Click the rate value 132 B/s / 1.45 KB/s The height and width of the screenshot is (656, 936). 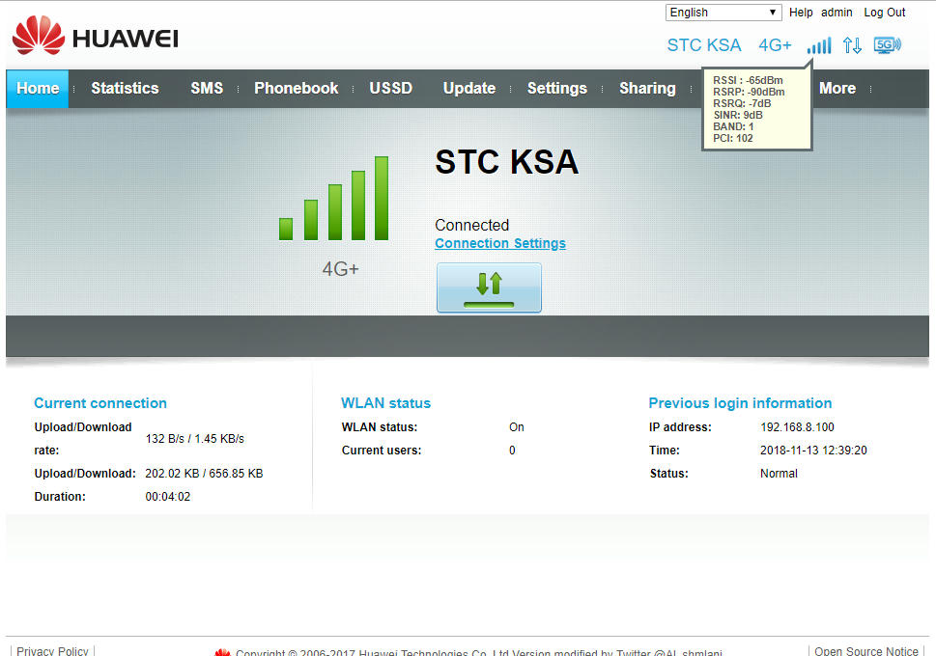194,439
